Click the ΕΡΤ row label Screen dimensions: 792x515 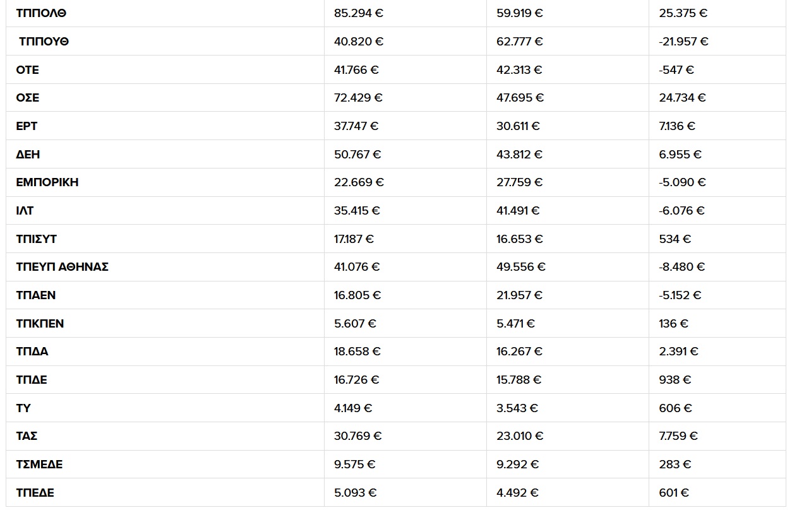27,126
